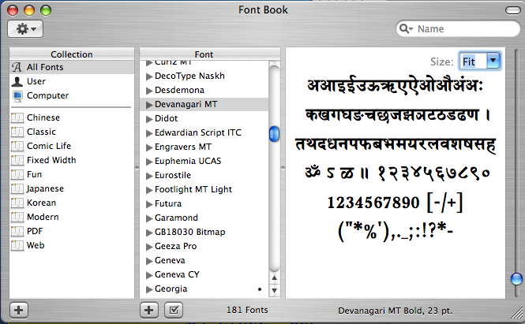Toggle font enabled with checkmark button
The width and height of the screenshot is (525, 324).
click(174, 310)
